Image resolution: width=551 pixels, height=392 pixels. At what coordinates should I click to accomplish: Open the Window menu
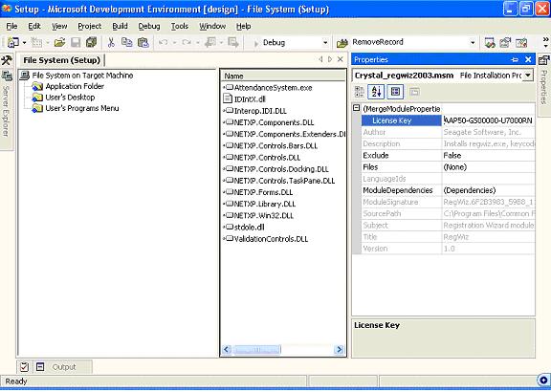pos(212,26)
